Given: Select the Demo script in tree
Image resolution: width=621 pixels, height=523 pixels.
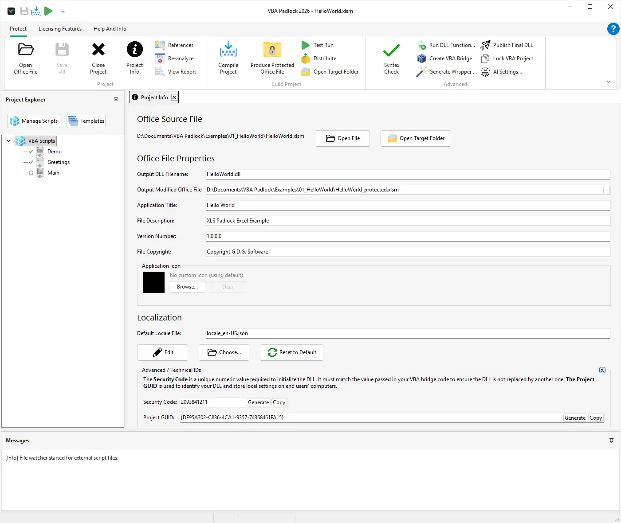Looking at the screenshot, I should click(55, 152).
